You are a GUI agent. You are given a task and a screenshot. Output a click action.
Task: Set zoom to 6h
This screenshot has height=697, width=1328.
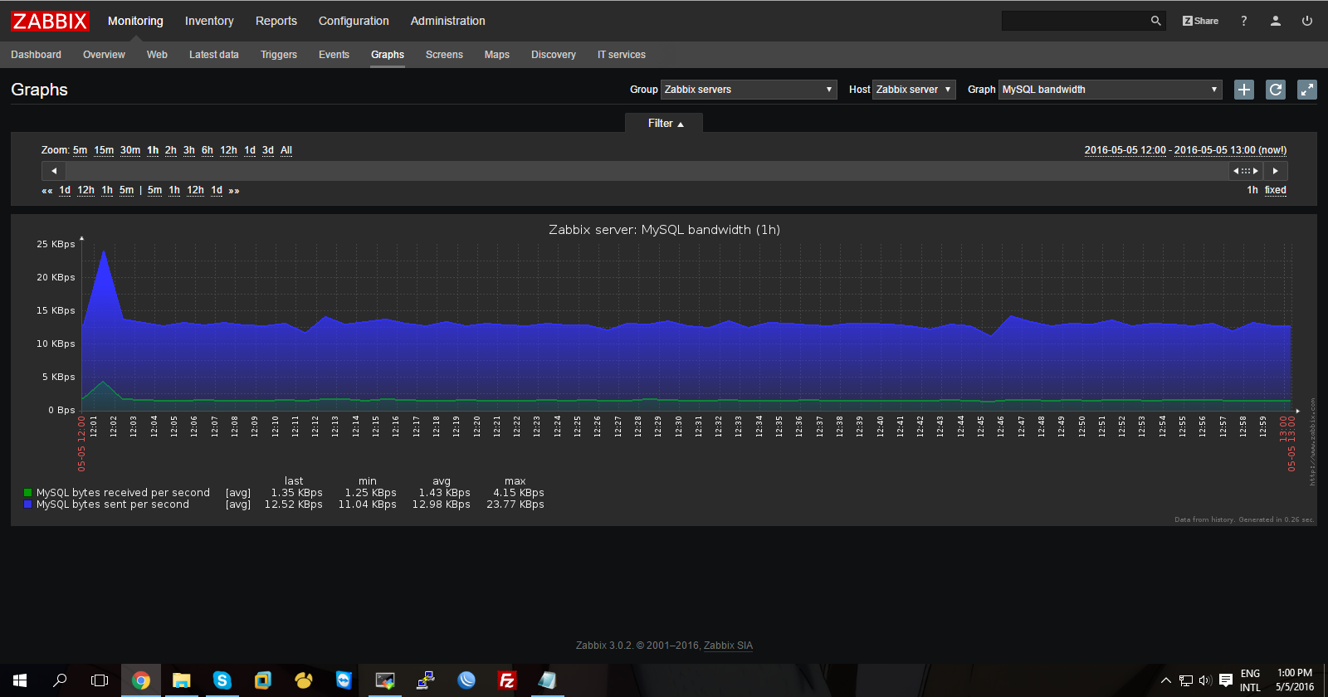click(207, 150)
